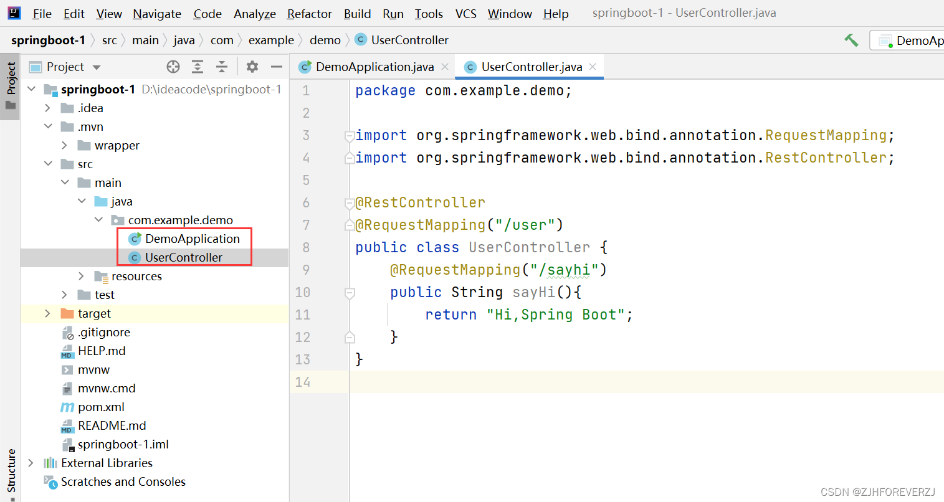Open the Project view dropdown arrow
944x502 pixels.
pyautogui.click(x=97, y=67)
